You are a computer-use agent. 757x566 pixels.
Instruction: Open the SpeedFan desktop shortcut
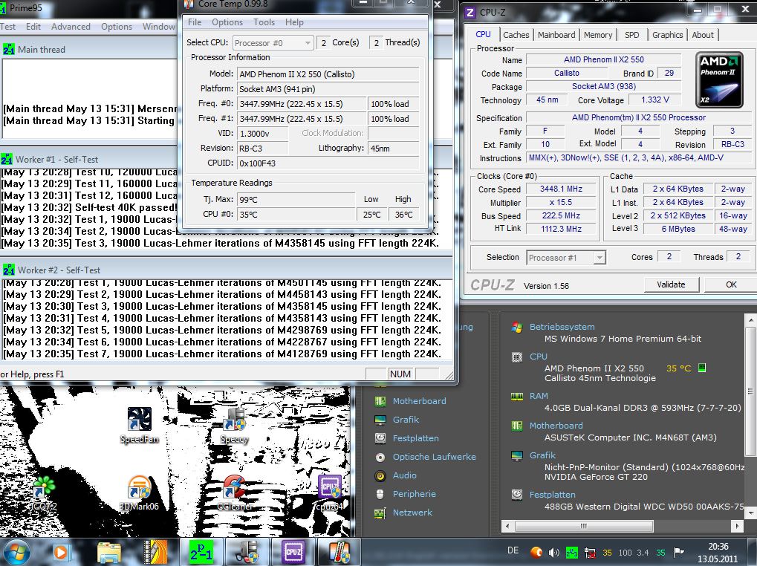pos(139,425)
